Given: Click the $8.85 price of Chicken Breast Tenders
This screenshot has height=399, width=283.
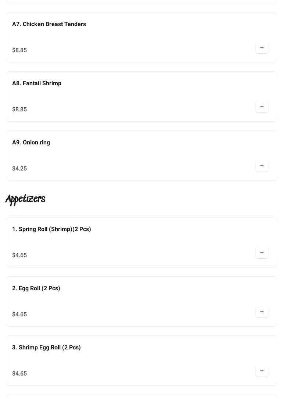Looking at the screenshot, I should [x=19, y=50].
